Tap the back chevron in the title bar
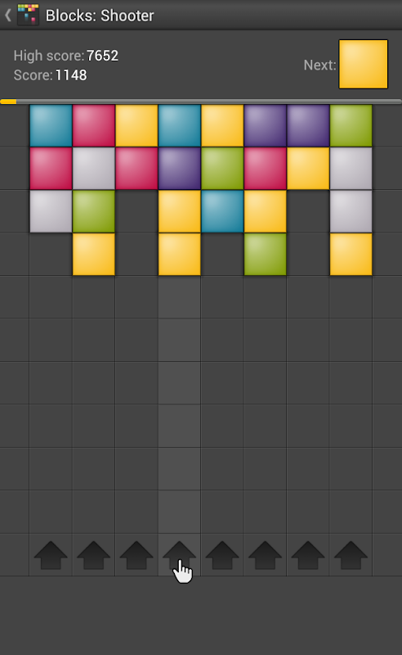 click(7, 16)
